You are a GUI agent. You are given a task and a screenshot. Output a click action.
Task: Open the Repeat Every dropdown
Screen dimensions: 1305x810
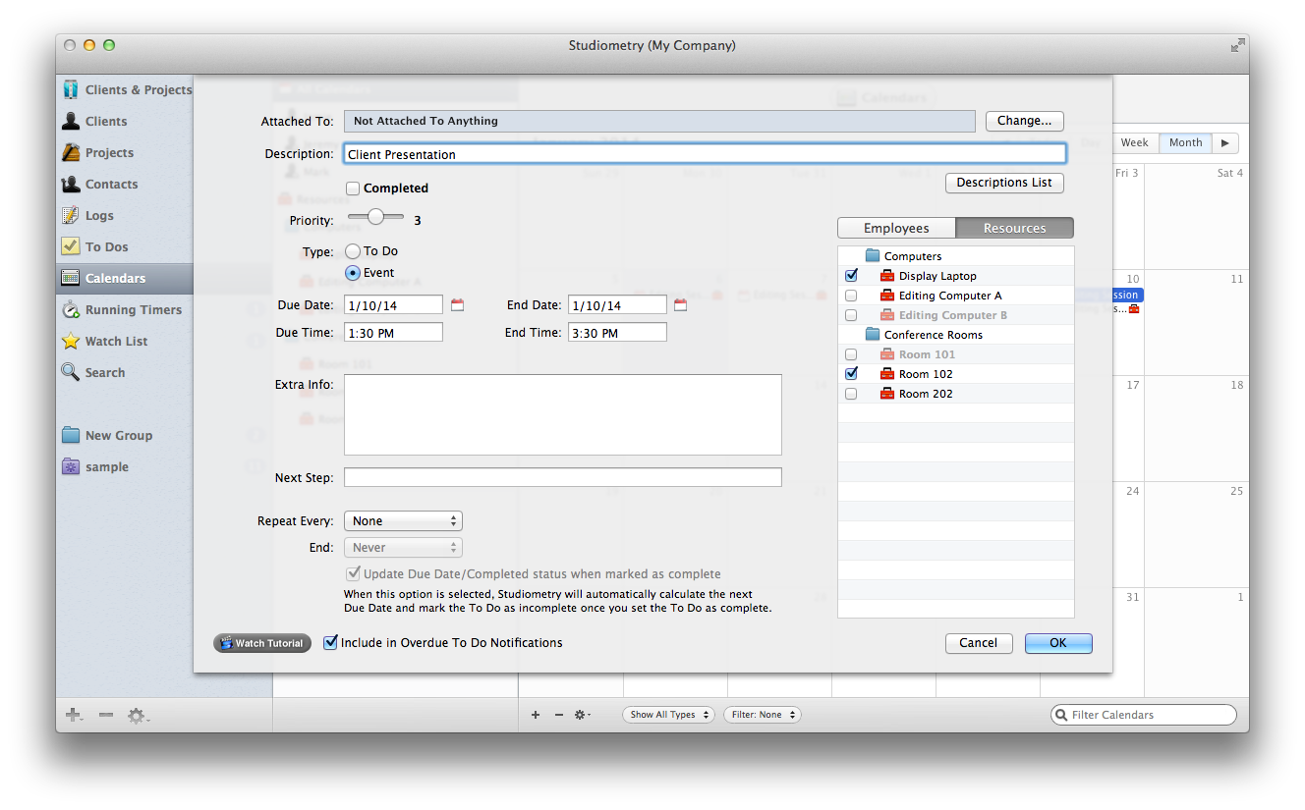[x=402, y=520]
